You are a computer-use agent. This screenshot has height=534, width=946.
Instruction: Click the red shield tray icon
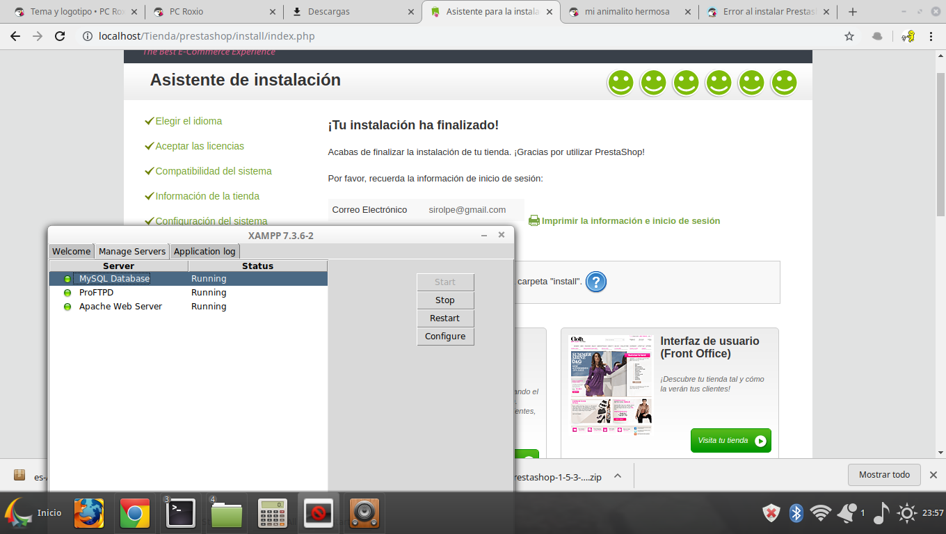[x=771, y=513]
